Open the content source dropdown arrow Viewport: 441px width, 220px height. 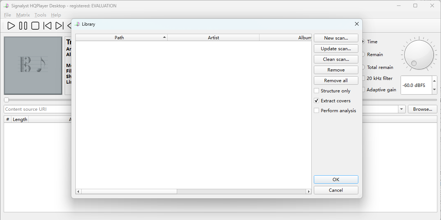[401, 109]
